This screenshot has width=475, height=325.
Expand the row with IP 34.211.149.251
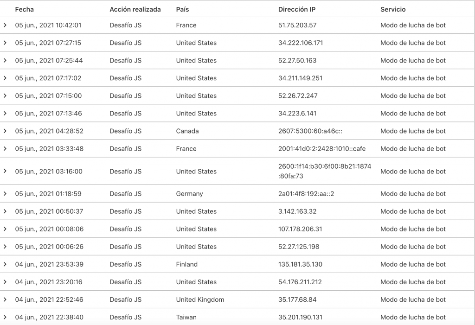pyautogui.click(x=5, y=78)
